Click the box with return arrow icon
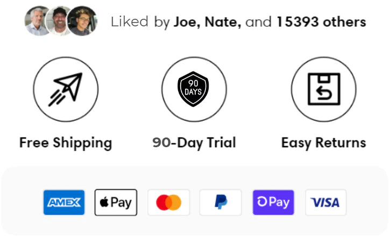 pos(323,89)
